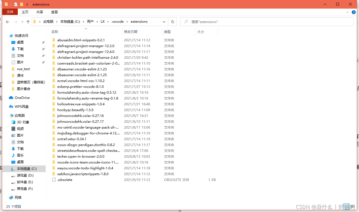This screenshot has width=359, height=212.
Task: Select pinned 桌面 under quick access
Action: (x=20, y=42)
